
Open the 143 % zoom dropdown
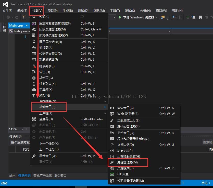pyautogui.click(x=22, y=129)
